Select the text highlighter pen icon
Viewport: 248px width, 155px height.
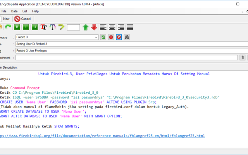click(x=61, y=27)
